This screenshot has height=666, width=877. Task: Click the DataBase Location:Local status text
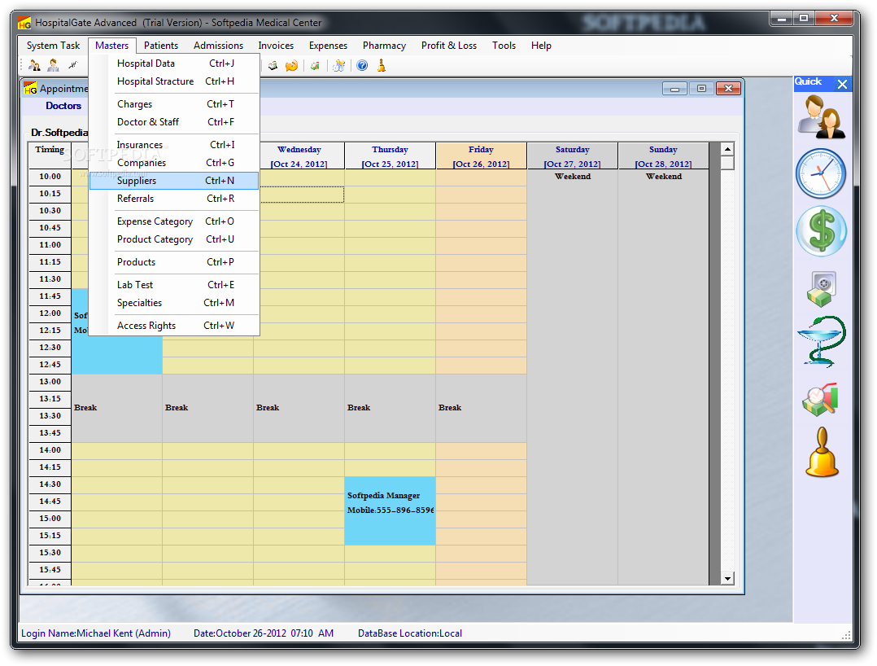coord(410,633)
